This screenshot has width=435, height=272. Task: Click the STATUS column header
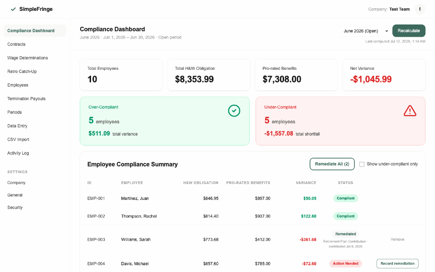[x=345, y=183]
